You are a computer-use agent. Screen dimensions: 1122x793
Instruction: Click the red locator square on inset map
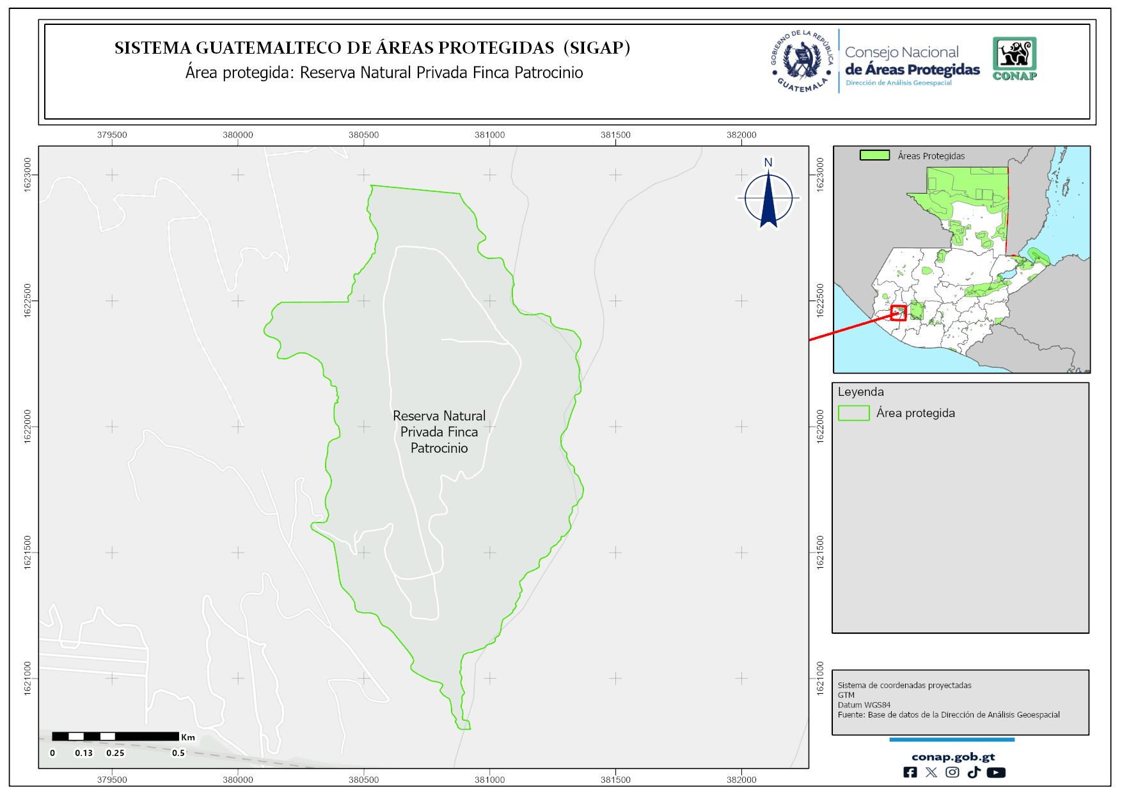coord(899,313)
